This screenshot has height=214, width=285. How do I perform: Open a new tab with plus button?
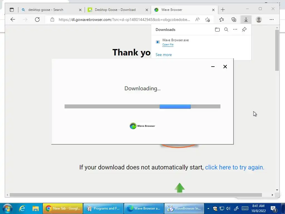click(x=223, y=10)
